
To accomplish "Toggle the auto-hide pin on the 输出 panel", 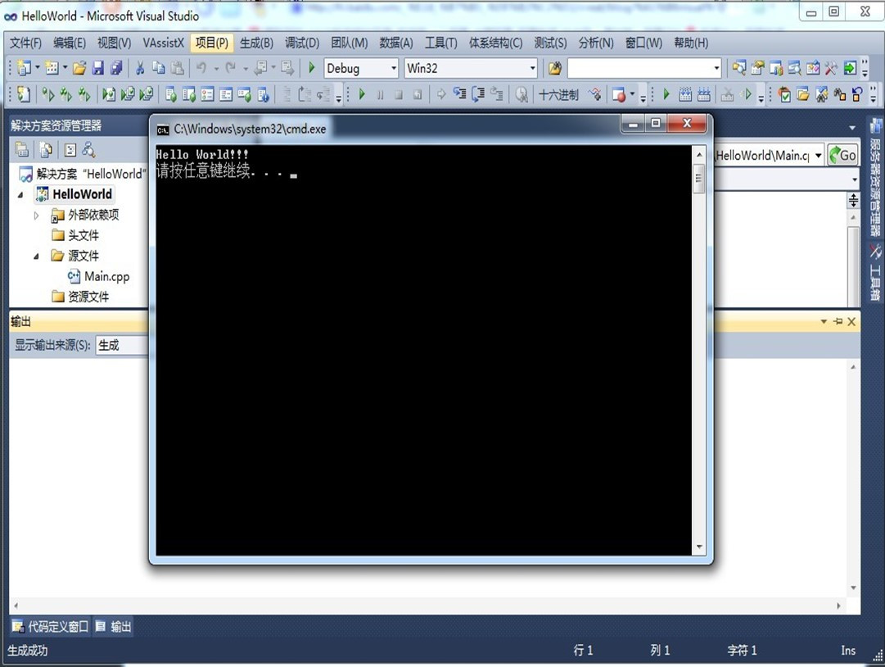I will (838, 321).
